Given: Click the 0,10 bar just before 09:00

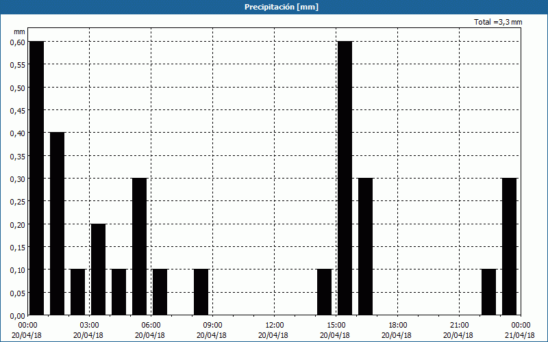Looking at the screenshot, I should (201, 292).
